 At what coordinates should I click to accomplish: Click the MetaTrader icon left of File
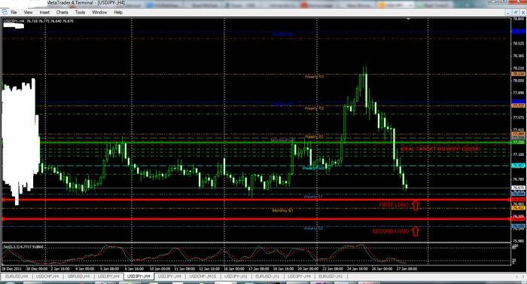[5, 12]
